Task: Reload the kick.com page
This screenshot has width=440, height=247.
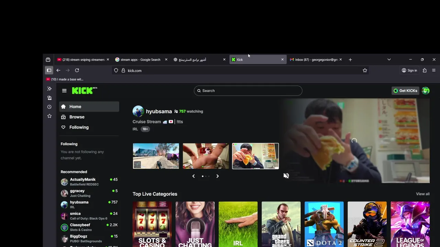Action: tap(77, 70)
